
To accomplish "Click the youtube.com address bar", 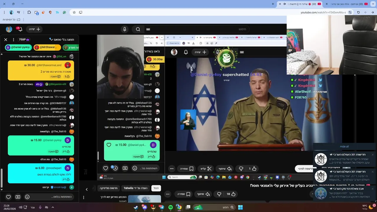I will [x=323, y=12].
